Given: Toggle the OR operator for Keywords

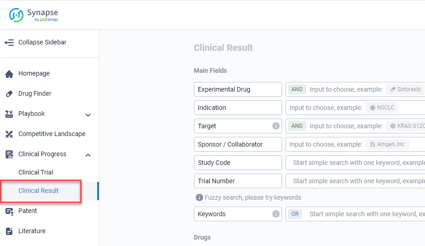Looking at the screenshot, I should [295, 214].
